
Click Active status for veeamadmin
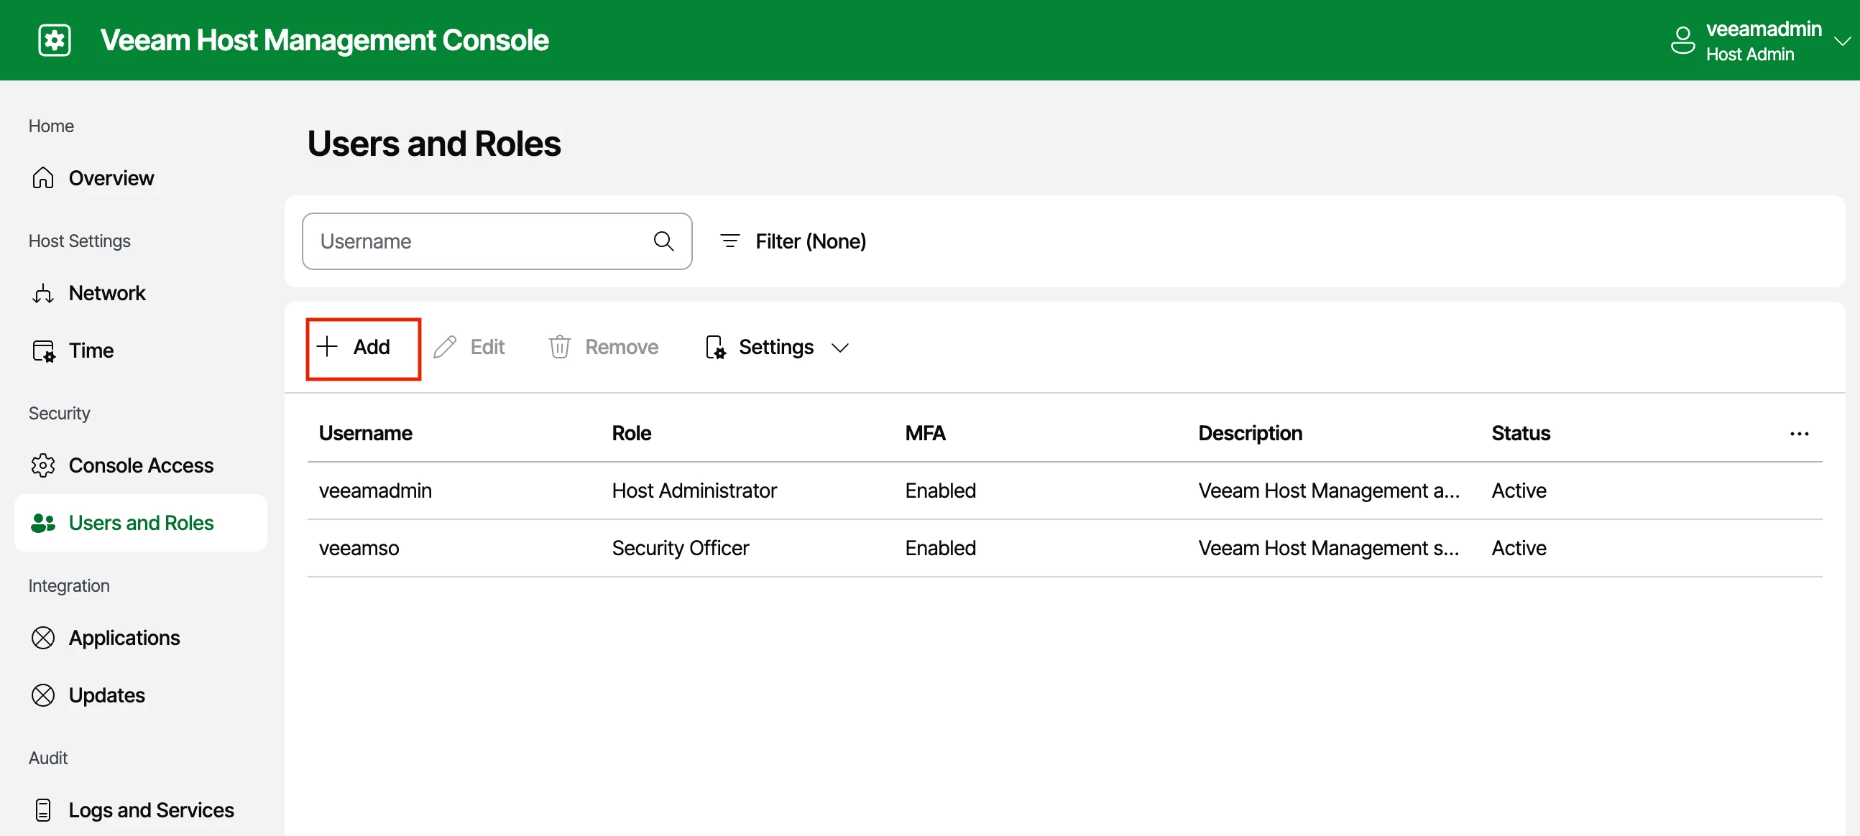point(1519,491)
